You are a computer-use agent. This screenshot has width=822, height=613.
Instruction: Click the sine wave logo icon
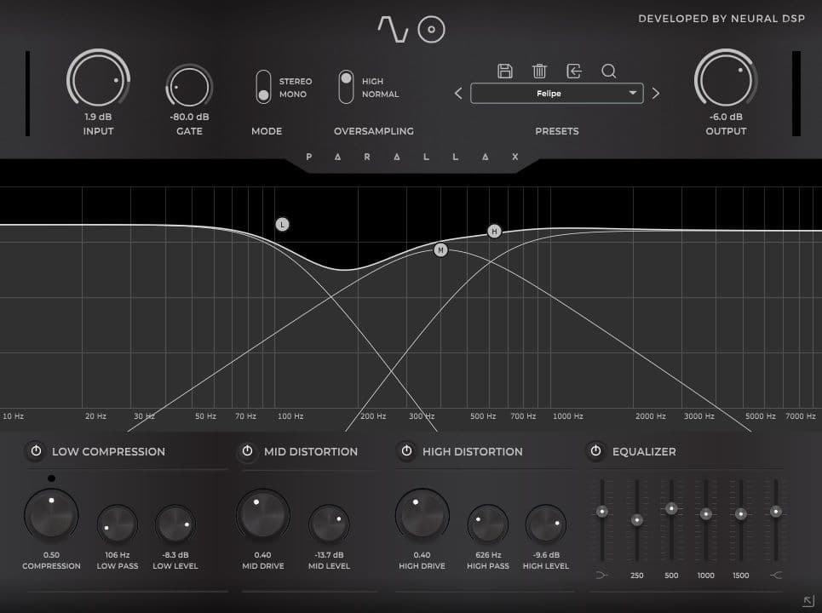pos(393,30)
